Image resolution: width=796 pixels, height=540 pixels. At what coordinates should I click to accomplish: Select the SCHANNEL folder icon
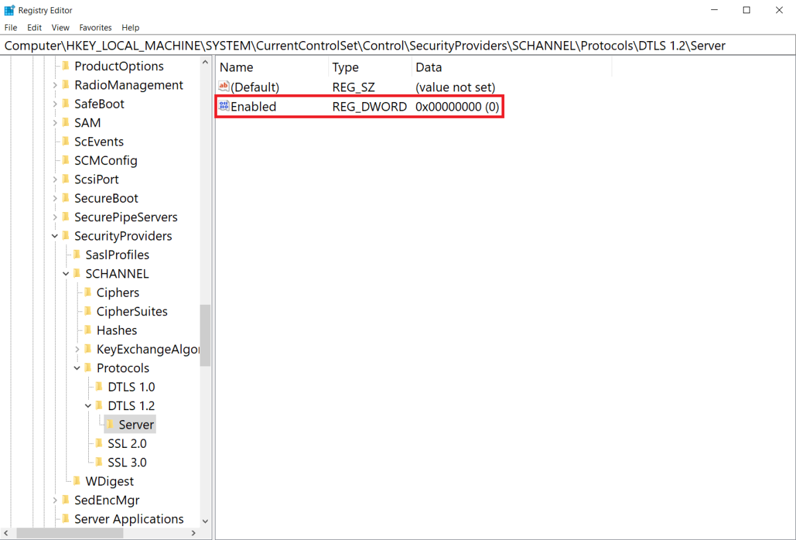(77, 274)
